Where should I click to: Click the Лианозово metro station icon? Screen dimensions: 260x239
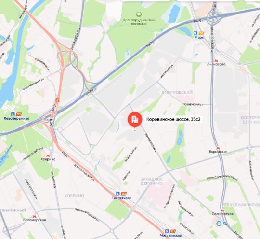pyautogui.click(x=216, y=61)
